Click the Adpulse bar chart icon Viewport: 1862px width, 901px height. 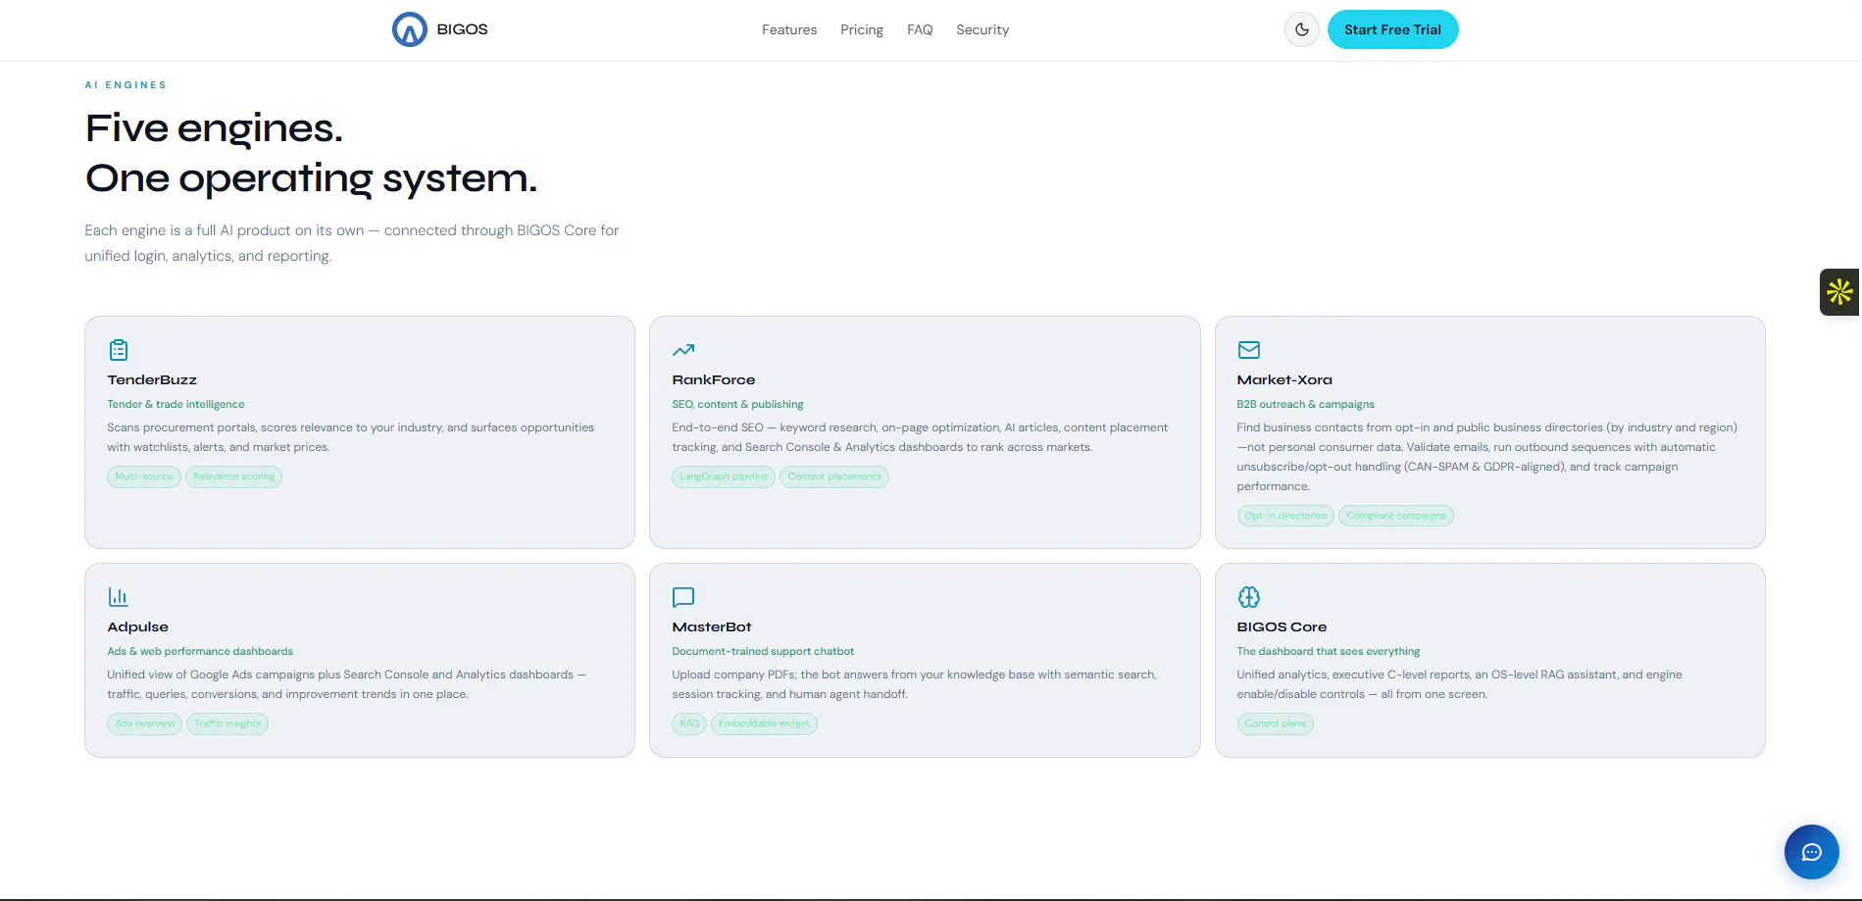[119, 596]
